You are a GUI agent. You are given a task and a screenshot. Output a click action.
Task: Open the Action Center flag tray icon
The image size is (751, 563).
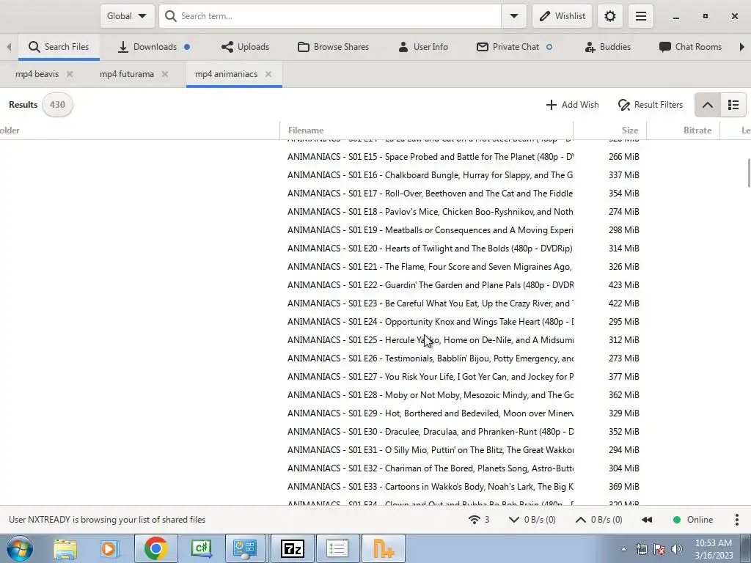click(x=659, y=549)
